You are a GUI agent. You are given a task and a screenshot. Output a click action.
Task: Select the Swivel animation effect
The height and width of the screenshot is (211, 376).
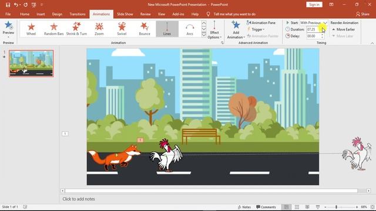[x=122, y=29]
